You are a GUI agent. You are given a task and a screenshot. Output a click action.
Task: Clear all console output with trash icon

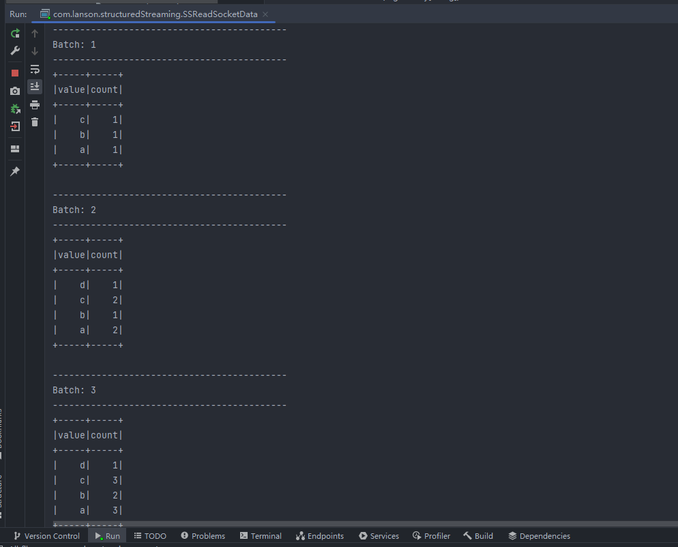point(35,122)
